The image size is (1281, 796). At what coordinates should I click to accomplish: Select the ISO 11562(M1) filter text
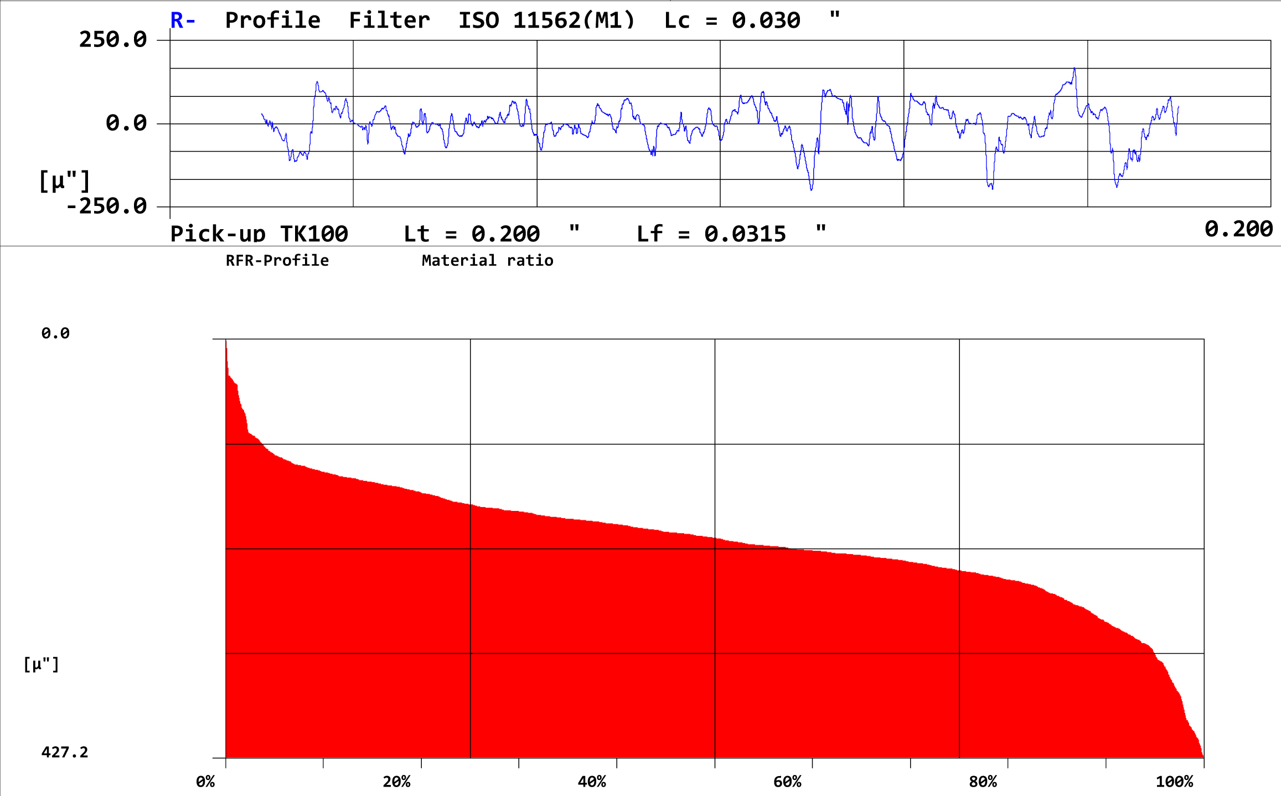pos(546,20)
